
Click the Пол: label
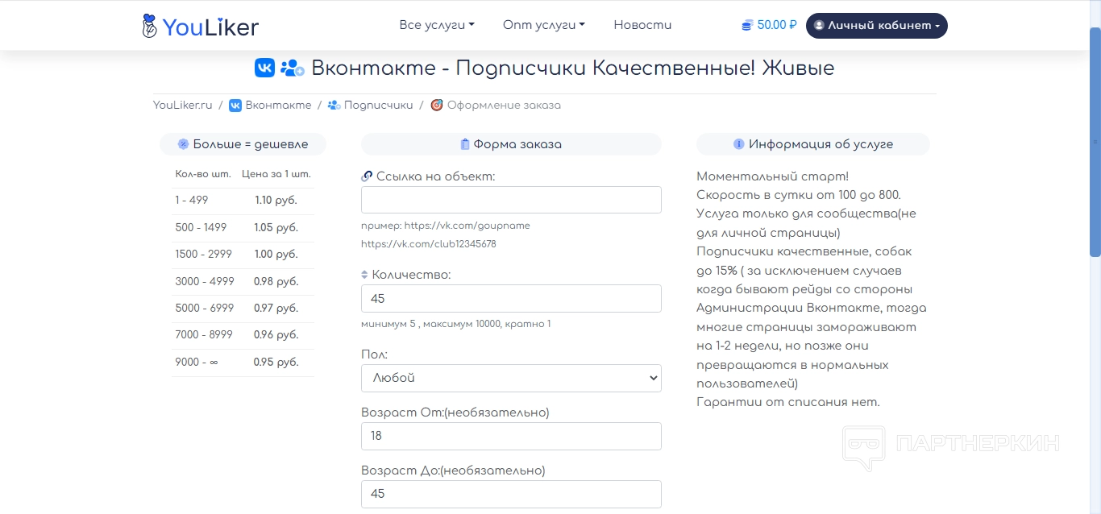click(375, 354)
